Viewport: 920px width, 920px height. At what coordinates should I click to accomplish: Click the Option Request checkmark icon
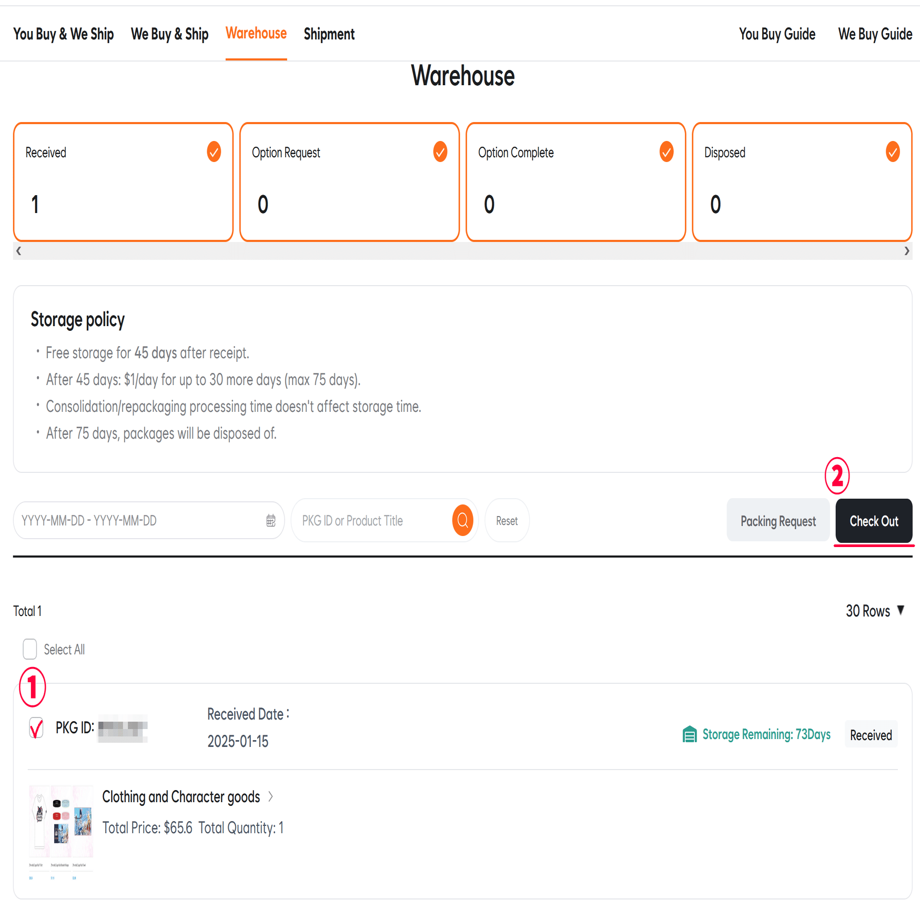coord(440,151)
